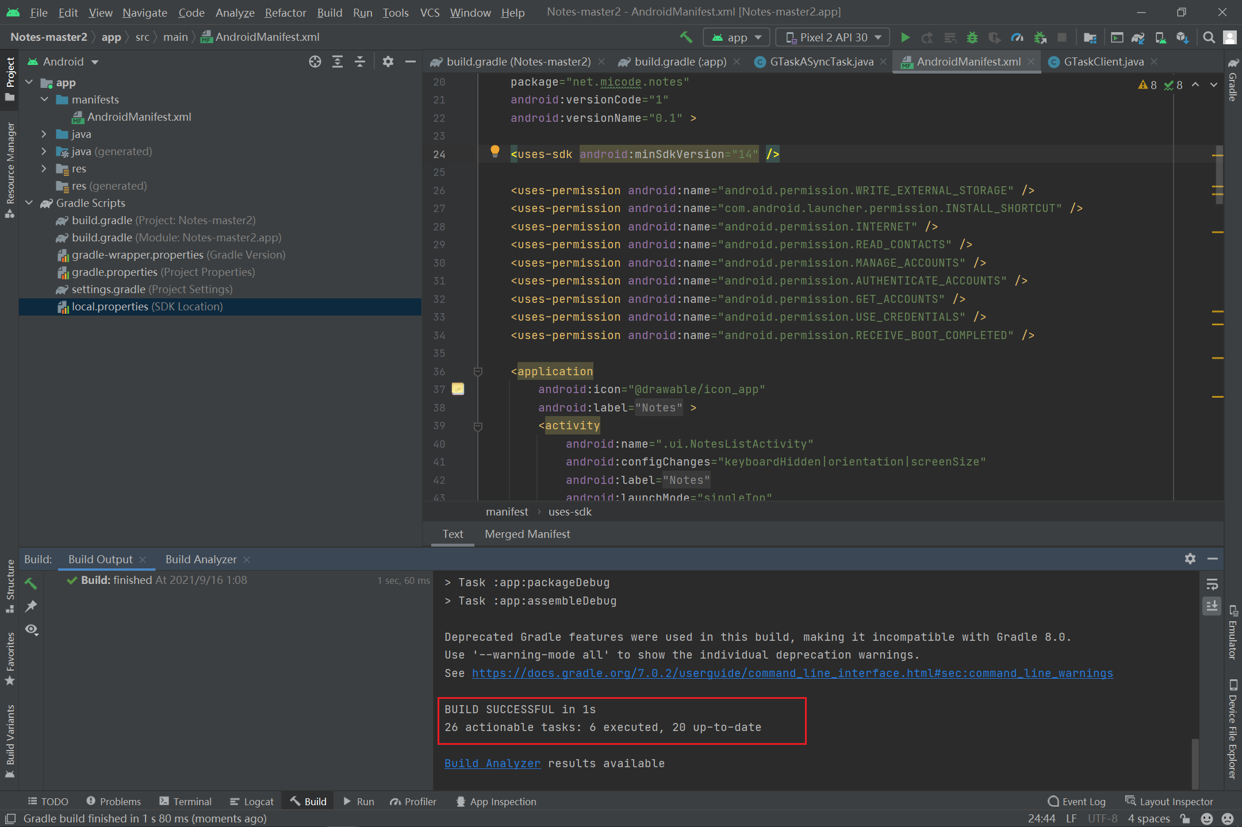The height and width of the screenshot is (827, 1242).
Task: Click Sync Project with Gradle Files icon
Action: click(x=1138, y=37)
